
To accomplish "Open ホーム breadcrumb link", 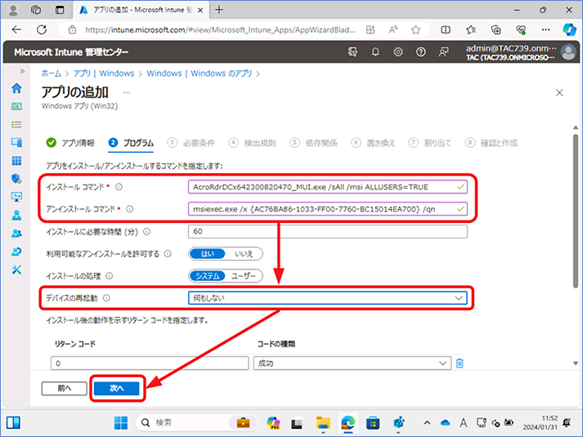I will tap(51, 74).
